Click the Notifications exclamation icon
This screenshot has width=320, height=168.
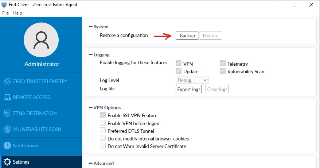coord(7,146)
